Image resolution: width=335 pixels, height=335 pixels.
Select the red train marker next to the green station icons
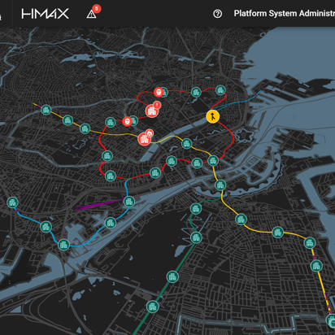[x=127, y=121]
